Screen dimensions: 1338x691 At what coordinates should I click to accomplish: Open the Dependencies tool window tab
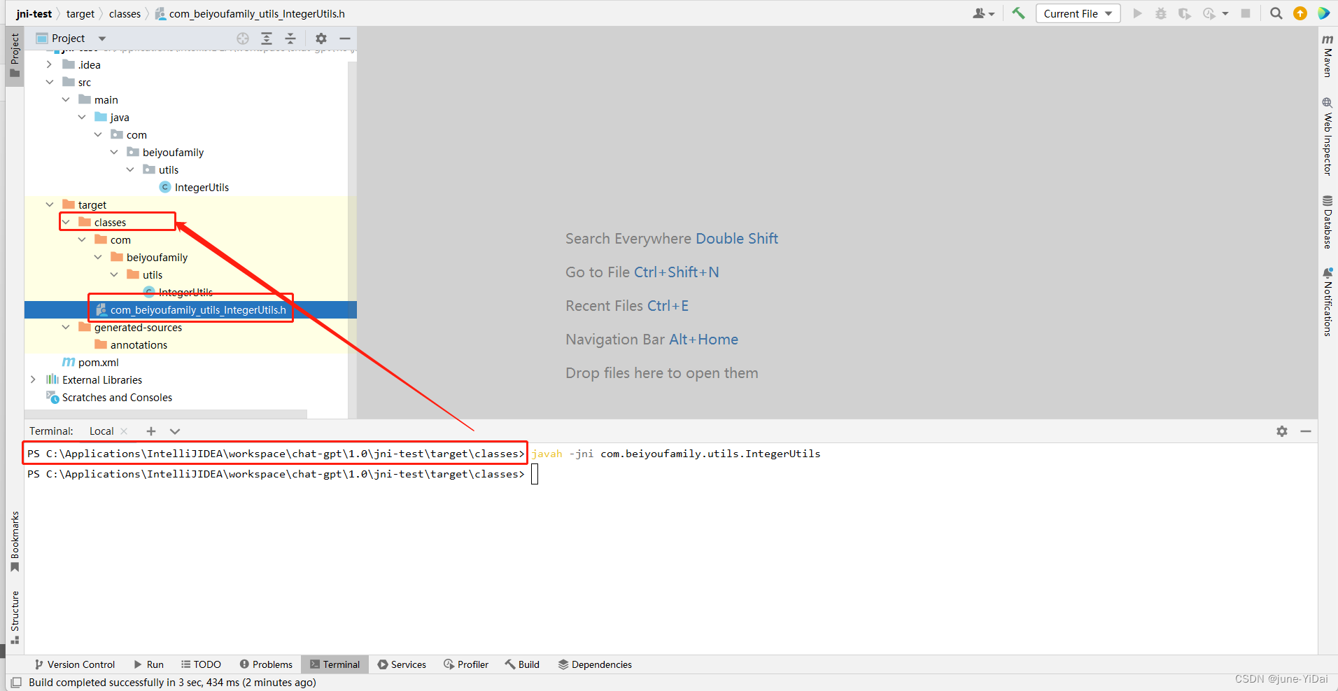[595, 664]
